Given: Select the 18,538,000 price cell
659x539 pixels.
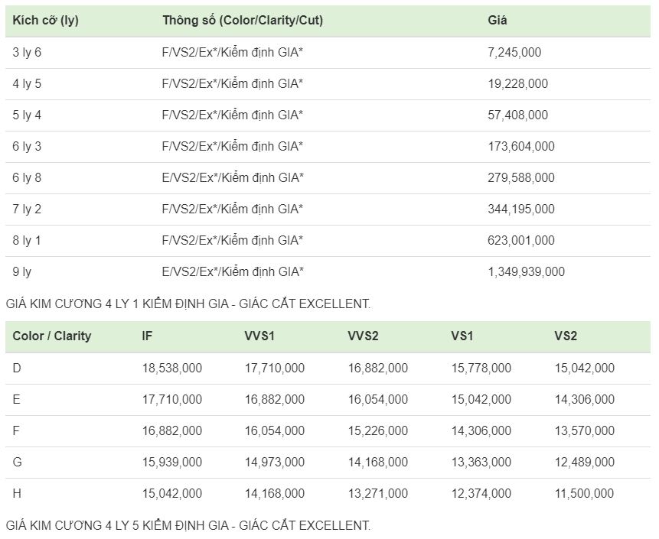Looking at the screenshot, I should point(172,368).
